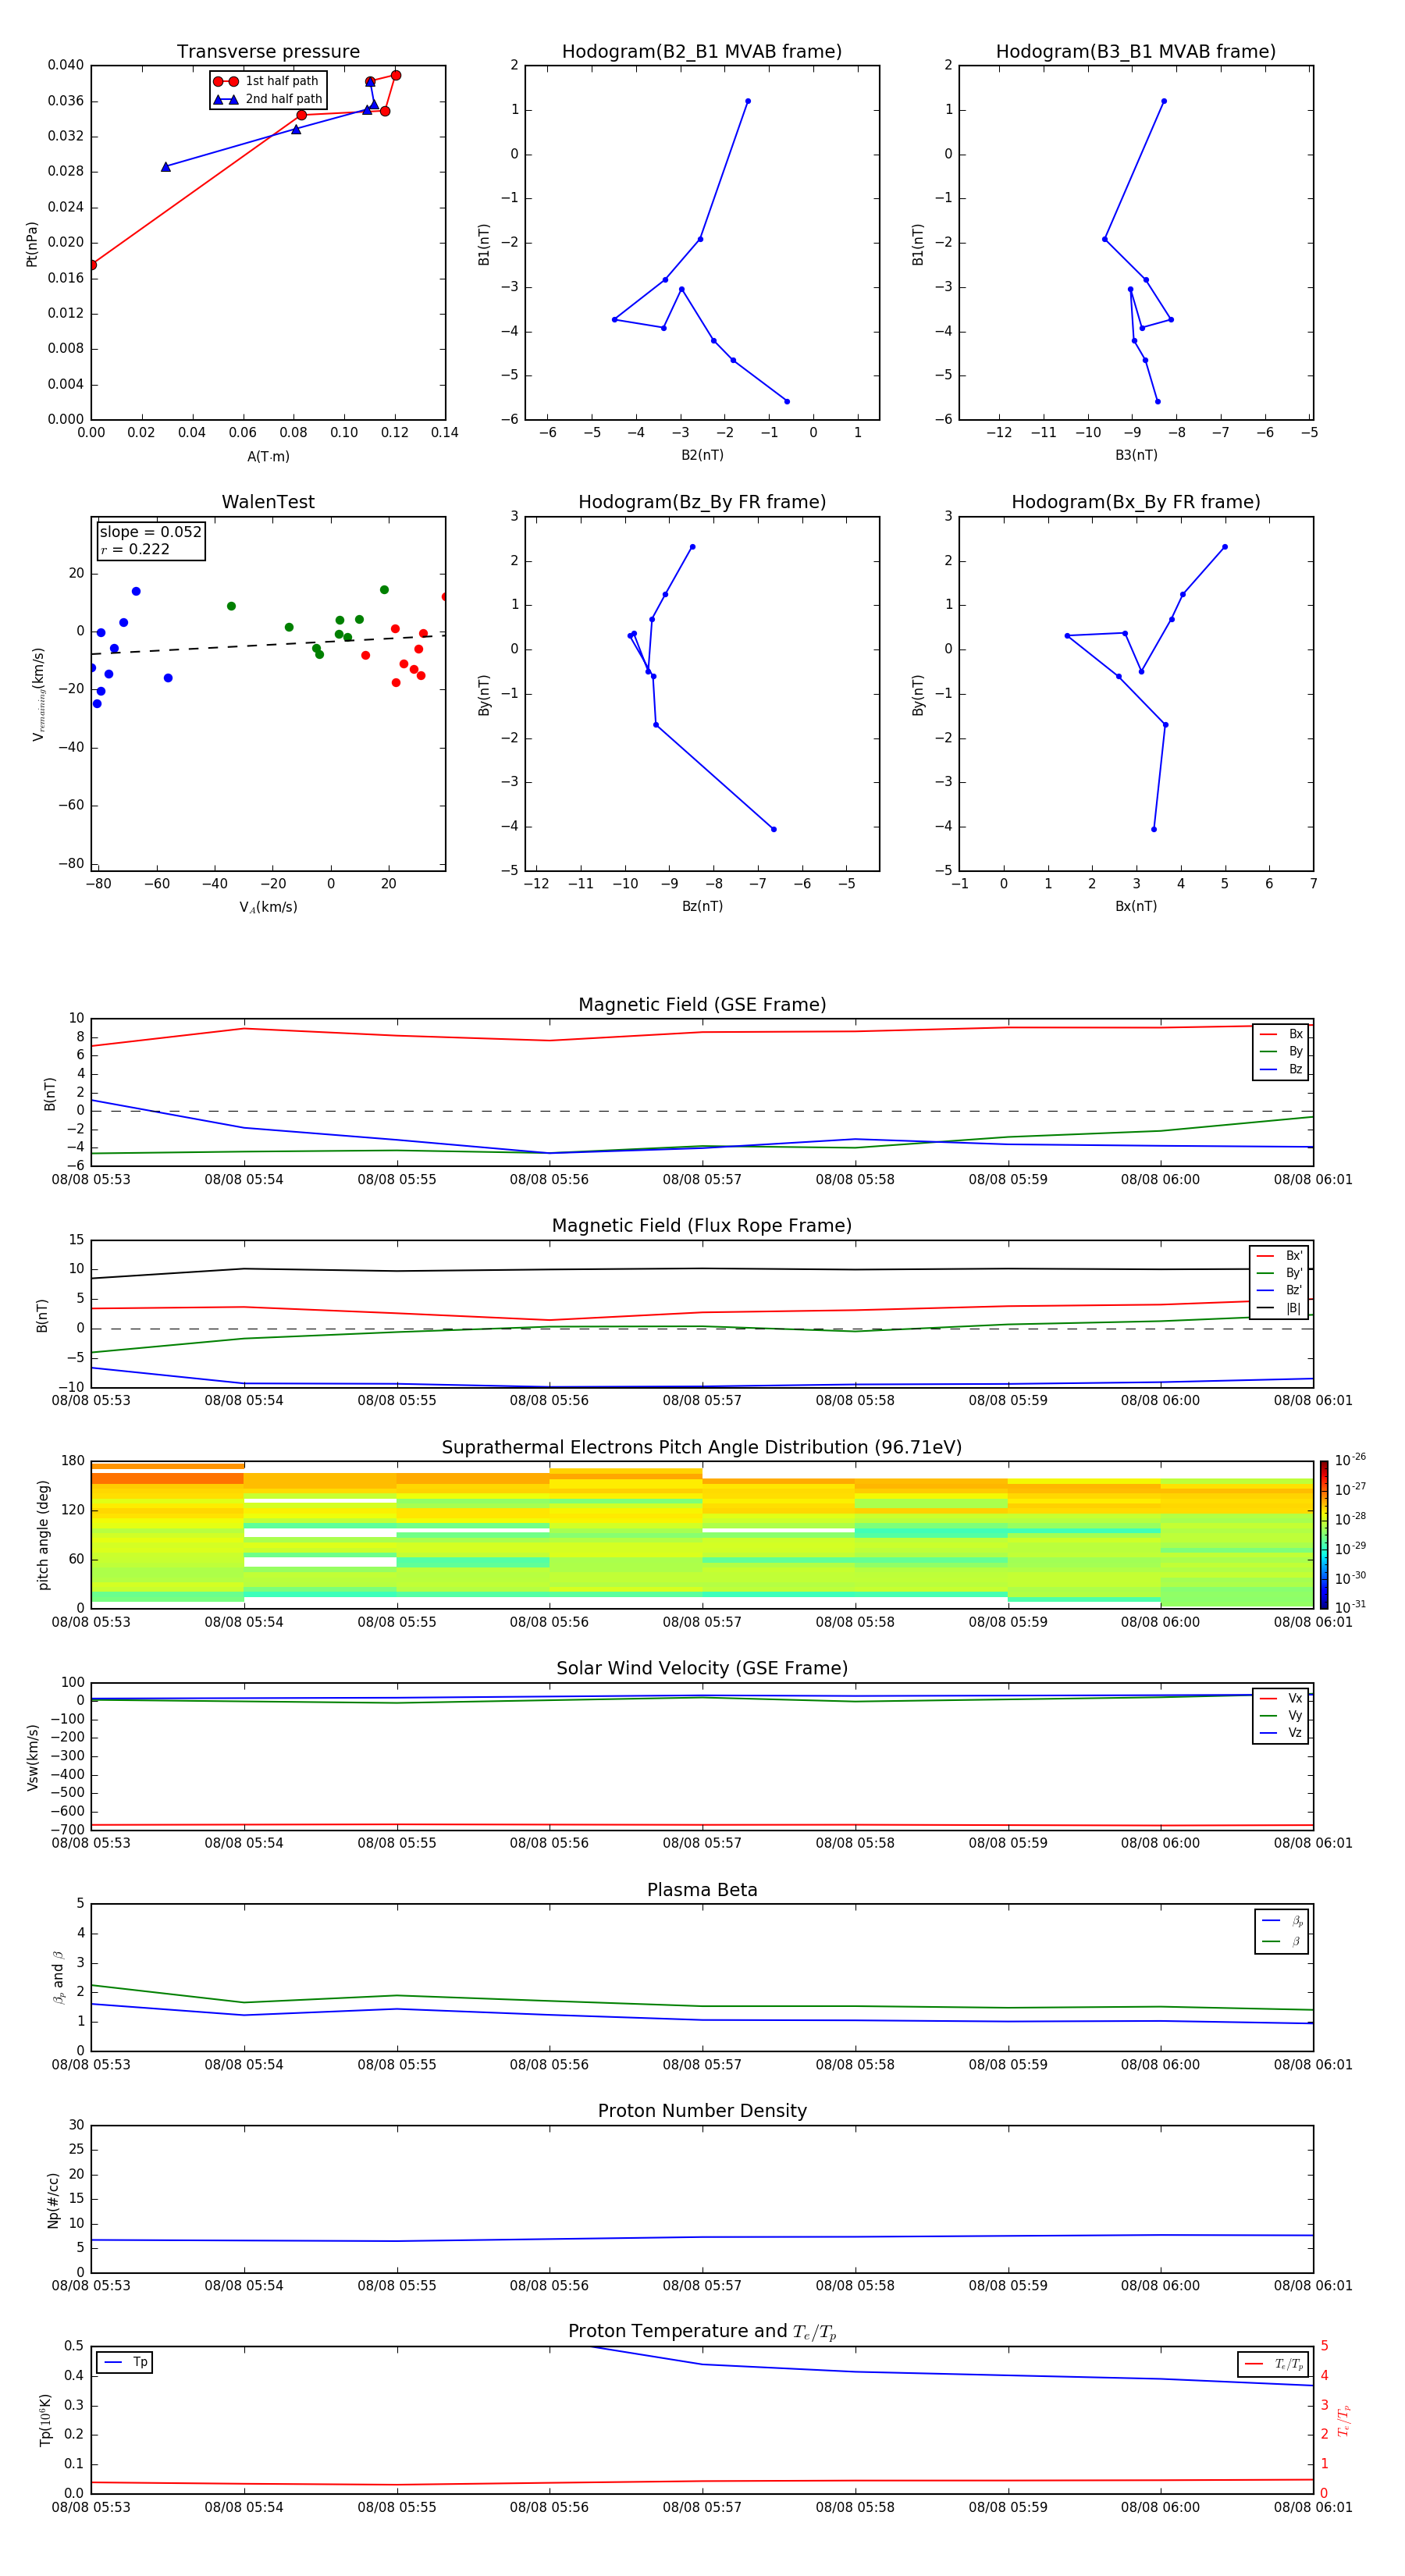Viewport: 1405px width, 2576px height.
Task: Click the dashed fit line in WalenTest plot
Action: click(268, 644)
